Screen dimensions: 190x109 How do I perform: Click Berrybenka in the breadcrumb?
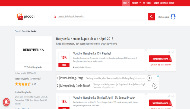(x=32, y=31)
